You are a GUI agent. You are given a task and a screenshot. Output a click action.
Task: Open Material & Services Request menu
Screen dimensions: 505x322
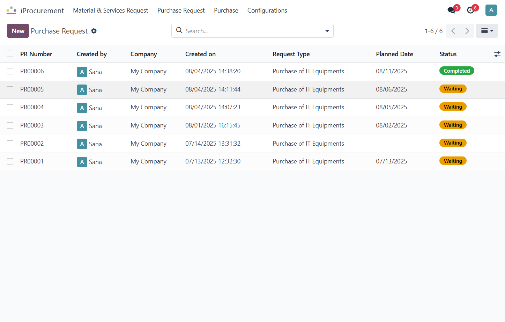pos(111,10)
